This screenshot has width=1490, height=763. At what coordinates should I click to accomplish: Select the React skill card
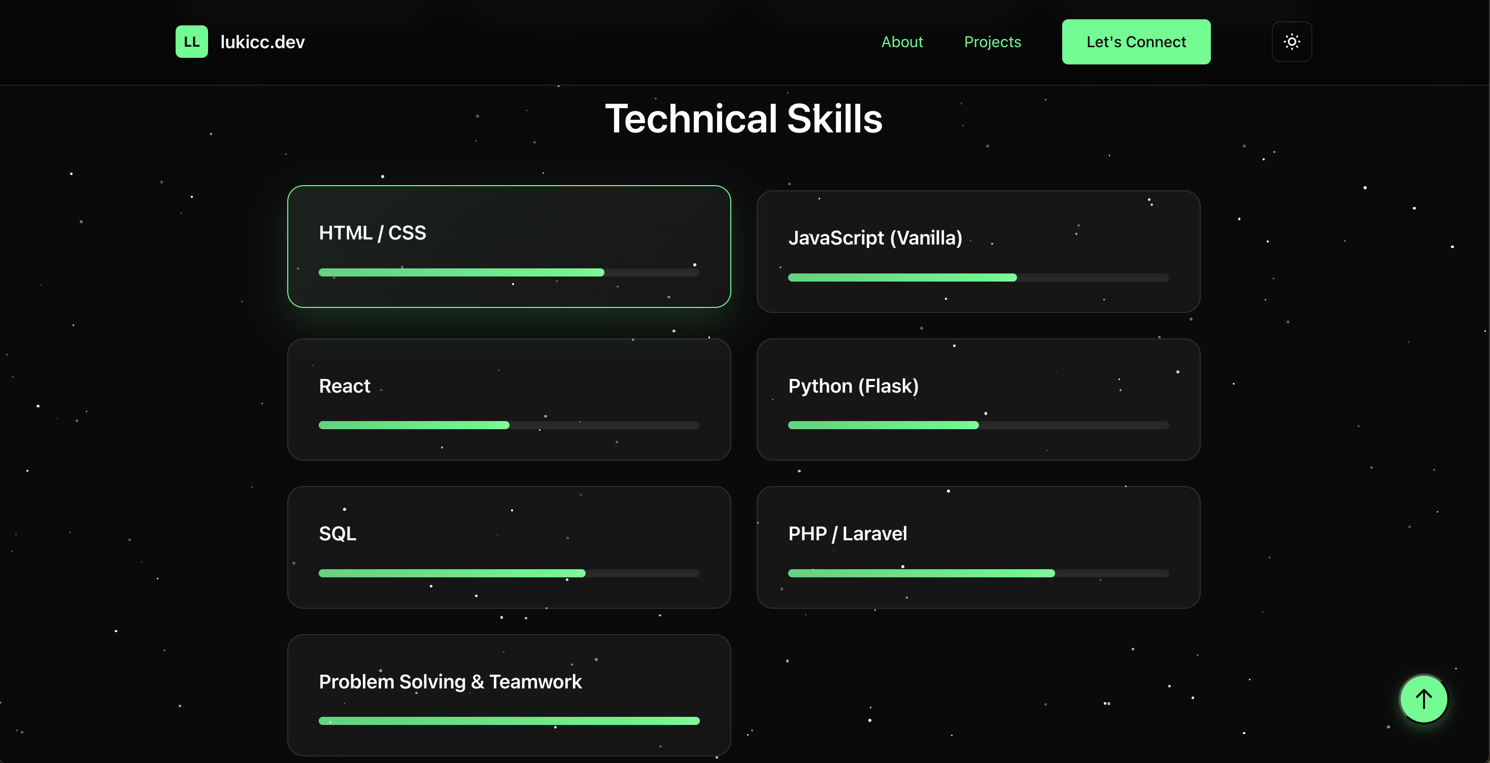click(x=509, y=399)
